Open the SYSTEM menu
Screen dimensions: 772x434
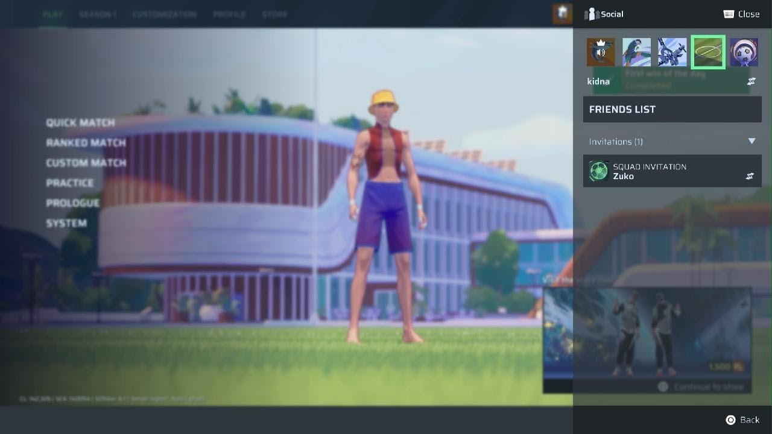click(66, 223)
